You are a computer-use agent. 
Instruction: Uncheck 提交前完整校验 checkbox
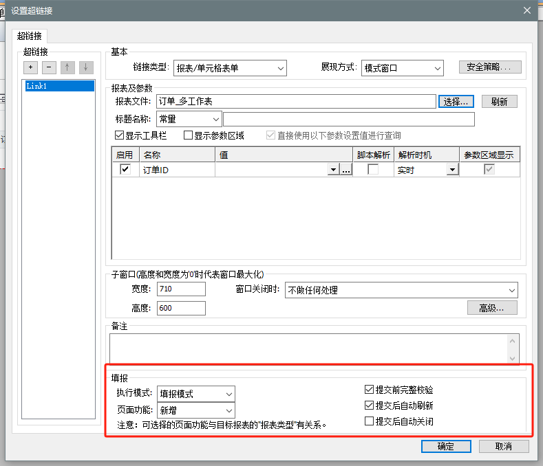(370, 390)
